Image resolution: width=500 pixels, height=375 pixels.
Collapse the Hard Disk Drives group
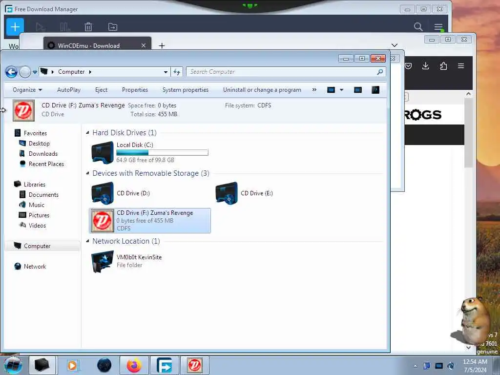pos(87,133)
